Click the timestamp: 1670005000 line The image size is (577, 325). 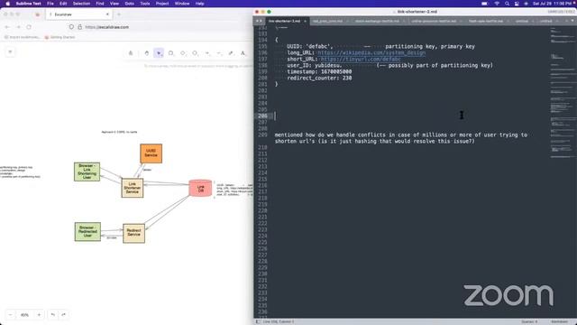pyautogui.click(x=319, y=71)
